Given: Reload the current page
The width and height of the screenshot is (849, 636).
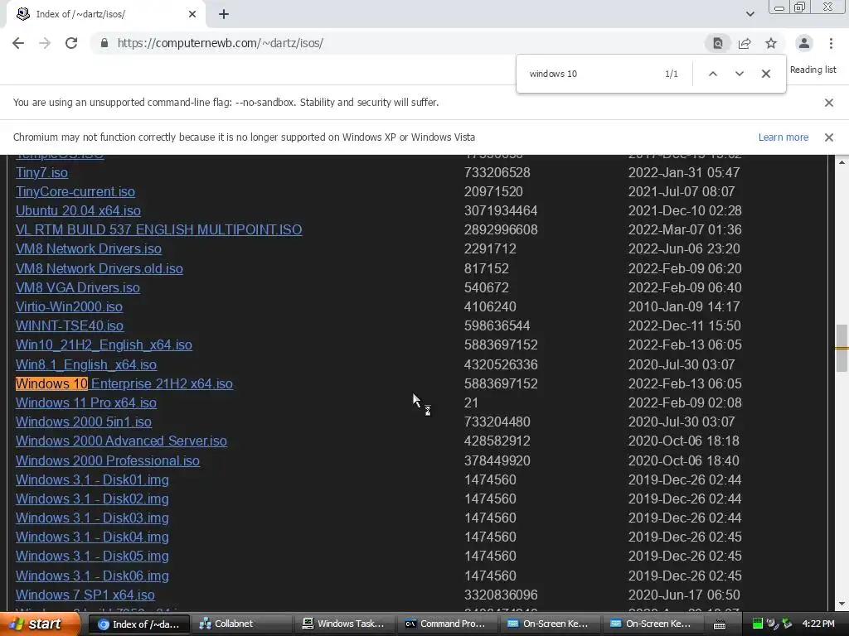Looking at the screenshot, I should 71,43.
